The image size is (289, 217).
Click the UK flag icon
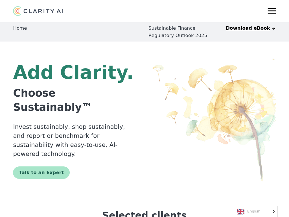240,211
